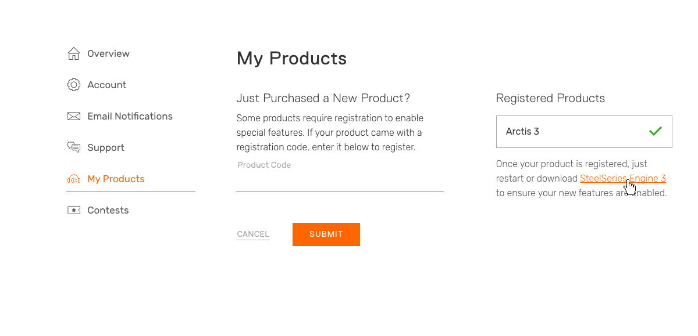Click the orange SUBMIT button

(326, 234)
